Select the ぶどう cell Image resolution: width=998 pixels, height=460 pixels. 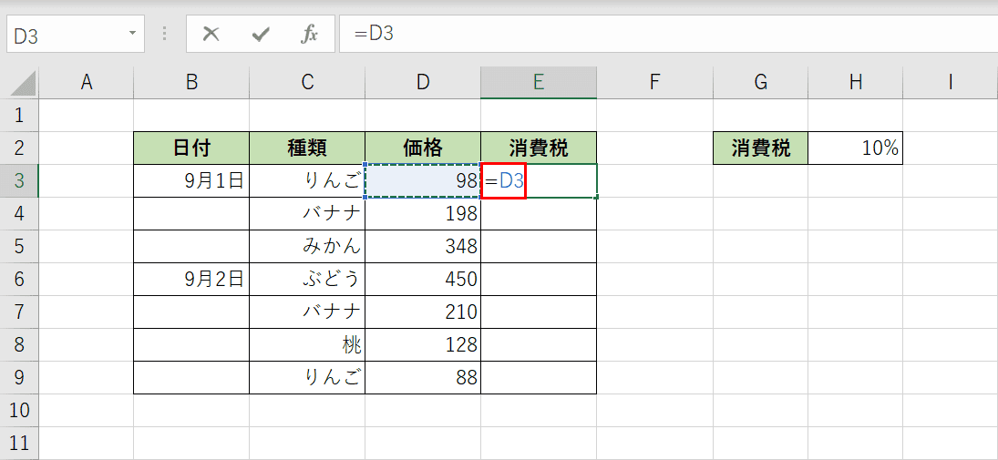click(x=307, y=280)
